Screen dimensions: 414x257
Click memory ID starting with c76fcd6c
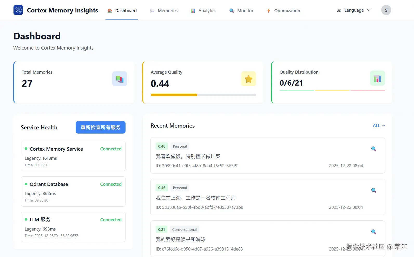click(x=199, y=249)
